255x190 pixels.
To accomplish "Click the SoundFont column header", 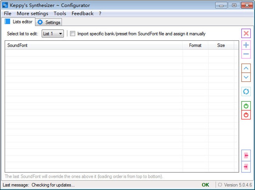I will [x=94, y=45].
